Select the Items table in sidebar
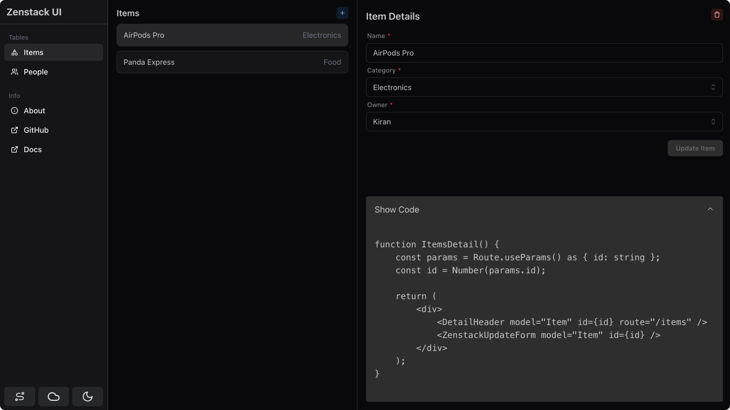730x410 pixels. tap(33, 52)
